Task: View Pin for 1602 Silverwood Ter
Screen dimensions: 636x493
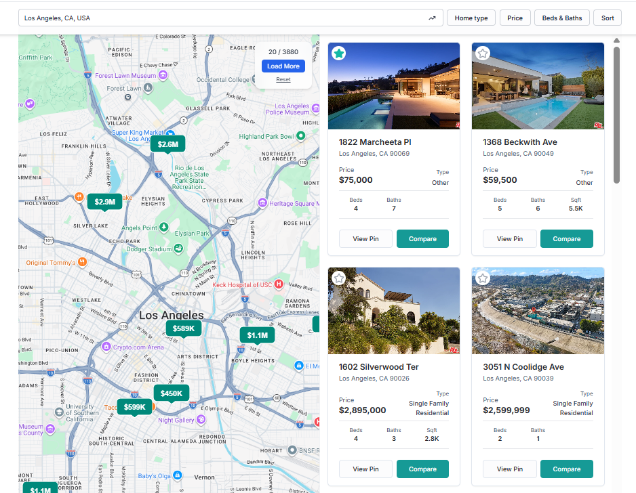Action: (x=365, y=469)
